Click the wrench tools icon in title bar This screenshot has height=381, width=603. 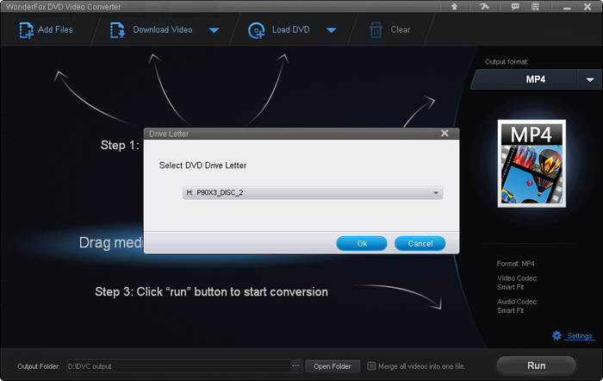[484, 7]
